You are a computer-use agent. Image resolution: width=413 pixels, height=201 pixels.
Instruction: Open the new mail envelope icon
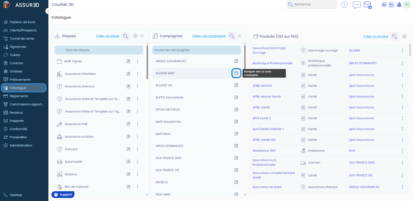coord(368,5)
